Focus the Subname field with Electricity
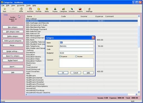143x103 pixels. click(x=76, y=46)
